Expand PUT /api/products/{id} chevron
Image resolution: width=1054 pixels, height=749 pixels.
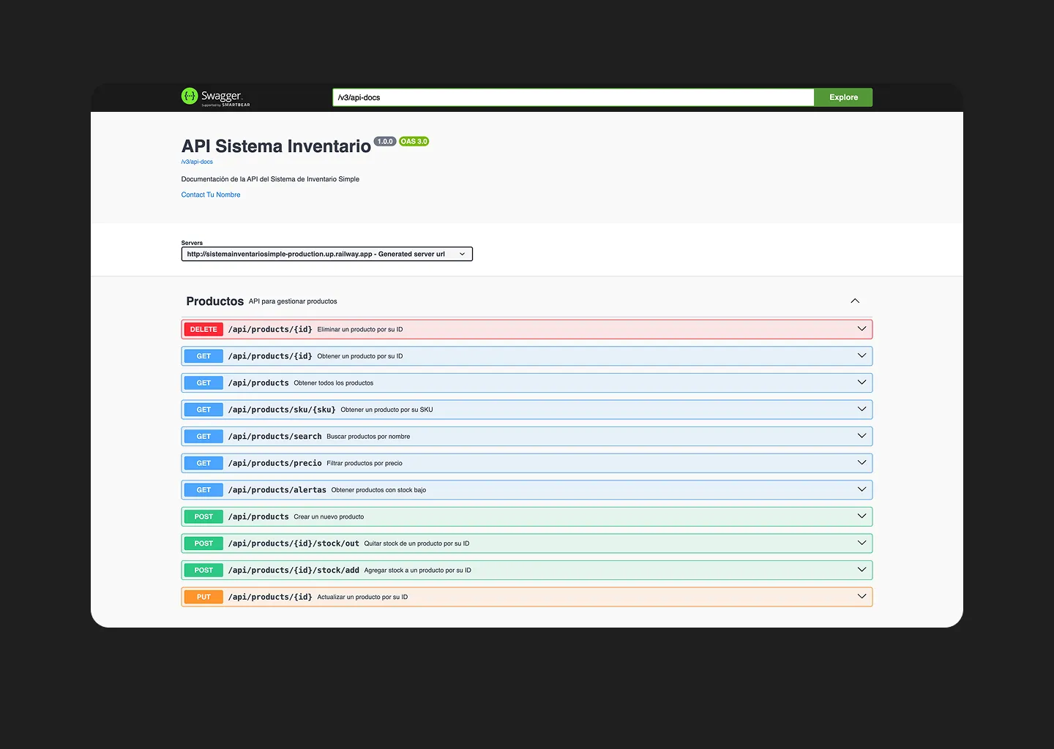tap(861, 597)
